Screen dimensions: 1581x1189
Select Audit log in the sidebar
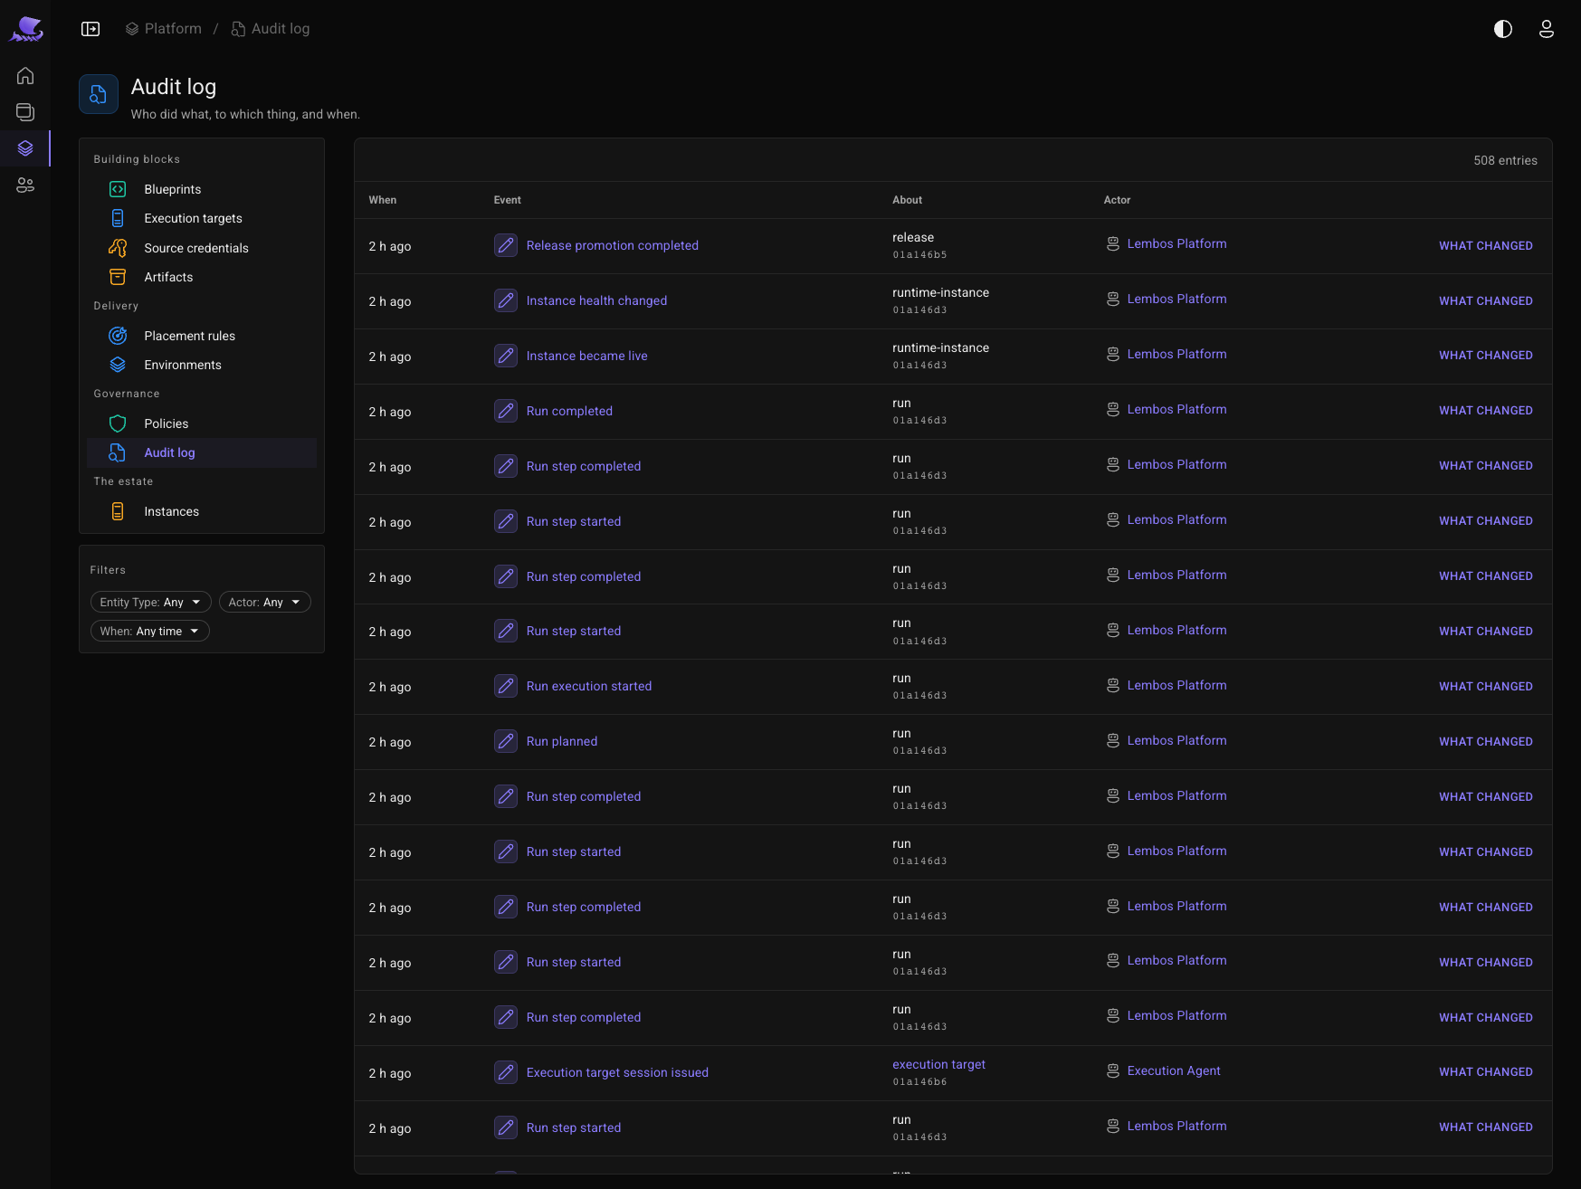click(x=202, y=452)
